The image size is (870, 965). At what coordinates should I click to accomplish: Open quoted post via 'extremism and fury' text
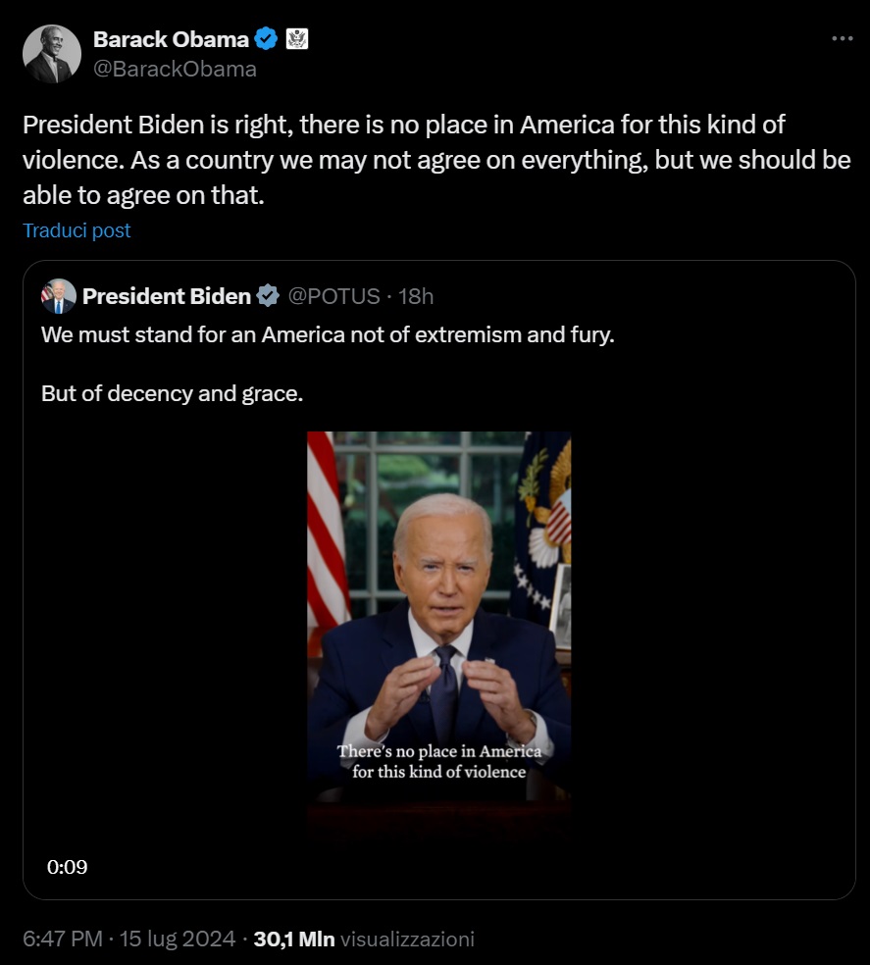click(327, 334)
